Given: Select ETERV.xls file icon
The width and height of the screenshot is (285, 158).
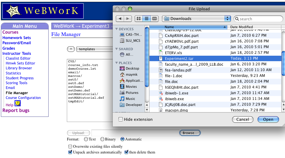Looking at the screenshot, I should click(161, 53).
